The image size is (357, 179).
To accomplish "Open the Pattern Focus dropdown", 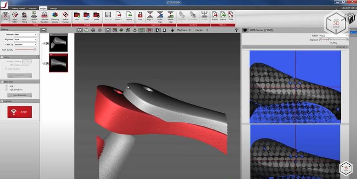I will click(x=333, y=36).
